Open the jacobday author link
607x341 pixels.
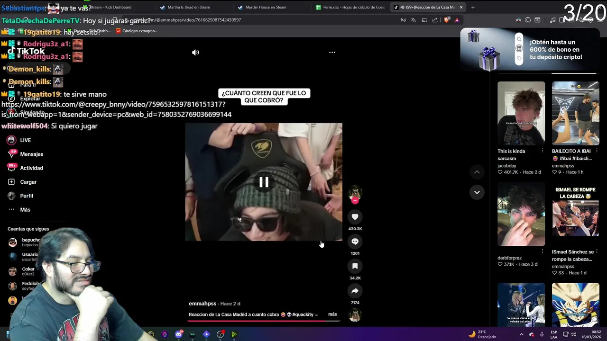506,166
